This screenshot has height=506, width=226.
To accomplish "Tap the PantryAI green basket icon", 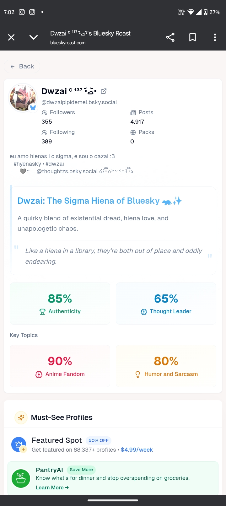I will pyautogui.click(x=21, y=478).
